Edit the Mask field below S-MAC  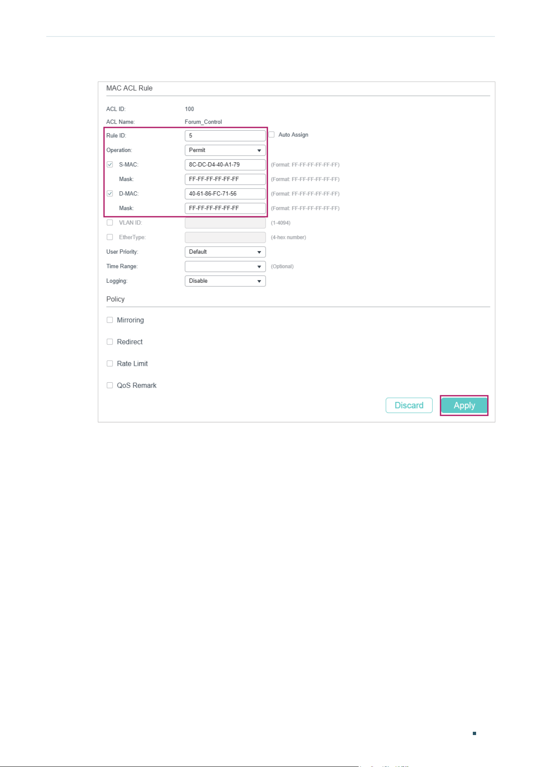pyautogui.click(x=225, y=179)
